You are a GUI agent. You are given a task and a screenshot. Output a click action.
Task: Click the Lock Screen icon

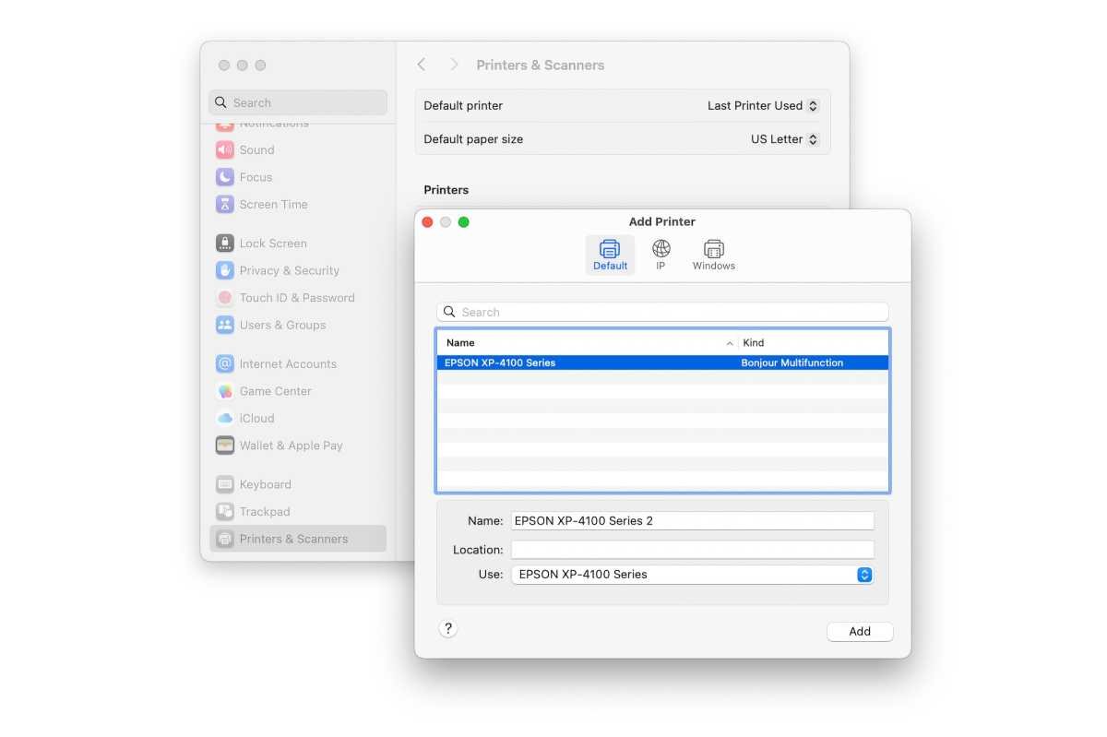point(225,244)
